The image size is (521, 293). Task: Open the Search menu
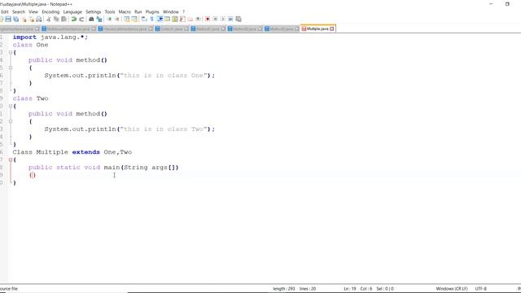click(19, 11)
